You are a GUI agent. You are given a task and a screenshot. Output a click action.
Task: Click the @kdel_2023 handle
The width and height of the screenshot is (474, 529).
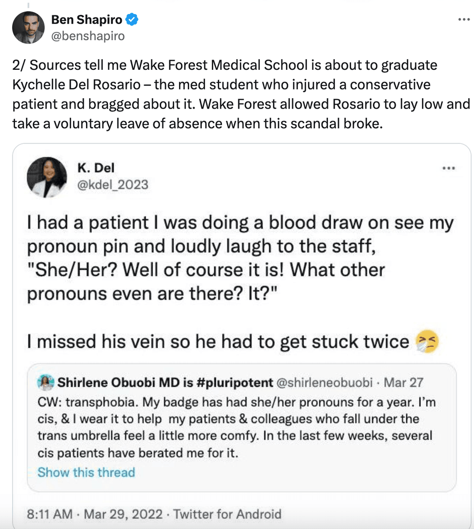(113, 184)
